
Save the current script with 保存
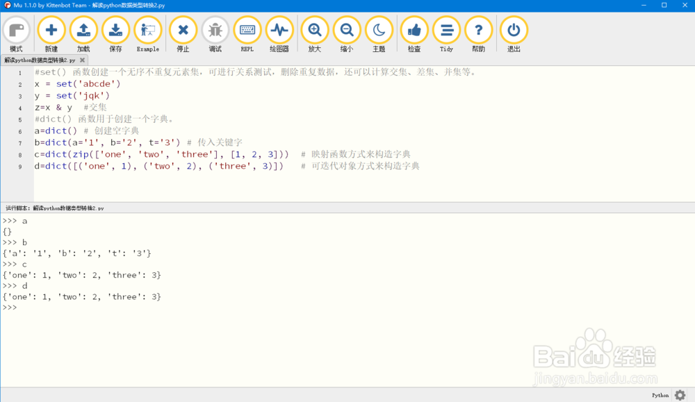[115, 33]
